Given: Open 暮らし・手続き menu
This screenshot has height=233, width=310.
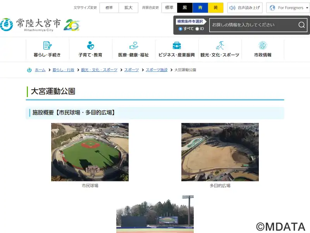Looking at the screenshot, I should (47, 49).
